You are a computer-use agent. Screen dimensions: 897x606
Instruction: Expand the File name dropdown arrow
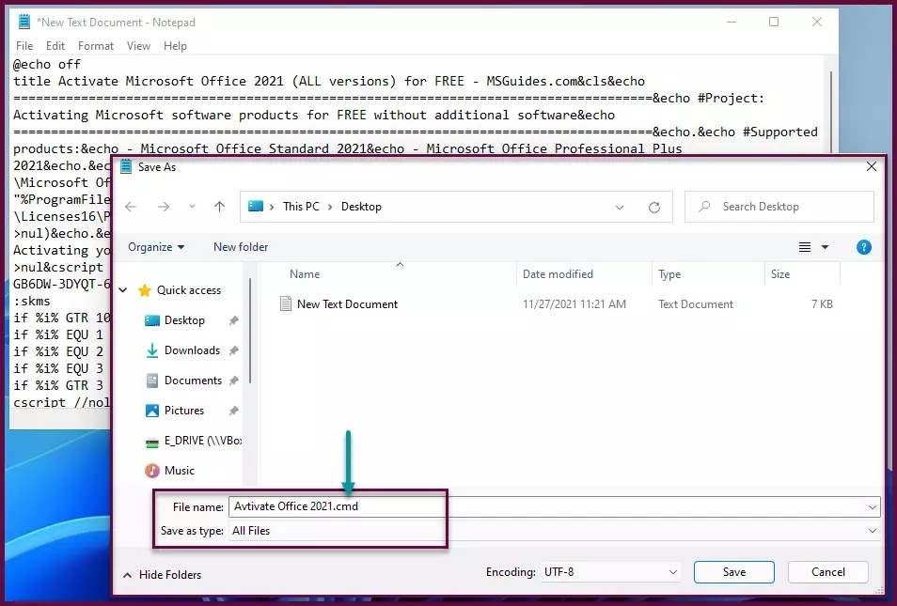872,507
